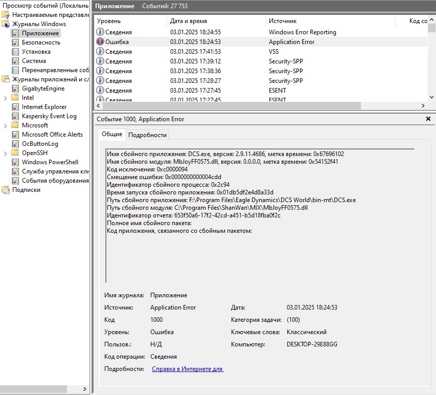
Task: Open Настраиваемые представления folder icon
Action: (6, 15)
